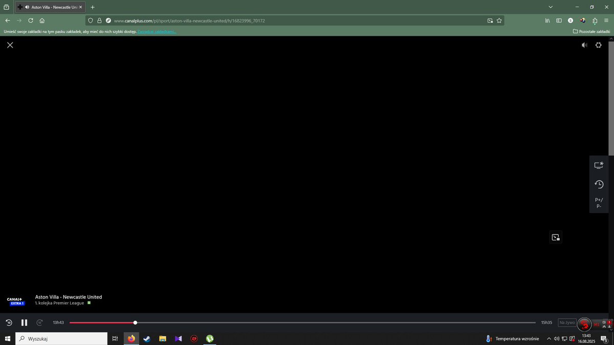Mute the tab via its speaker icon
This screenshot has width=614, height=345.
click(x=27, y=7)
